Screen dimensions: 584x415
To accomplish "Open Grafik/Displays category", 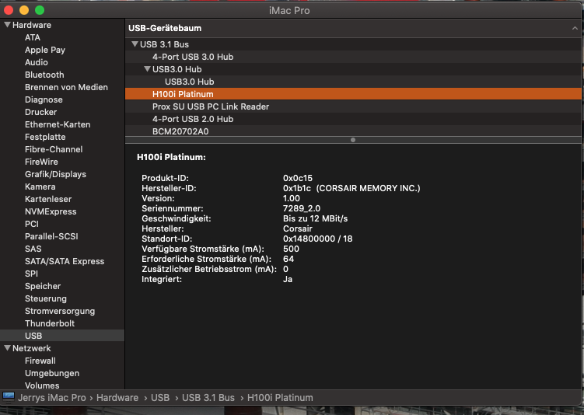I will tap(55, 174).
